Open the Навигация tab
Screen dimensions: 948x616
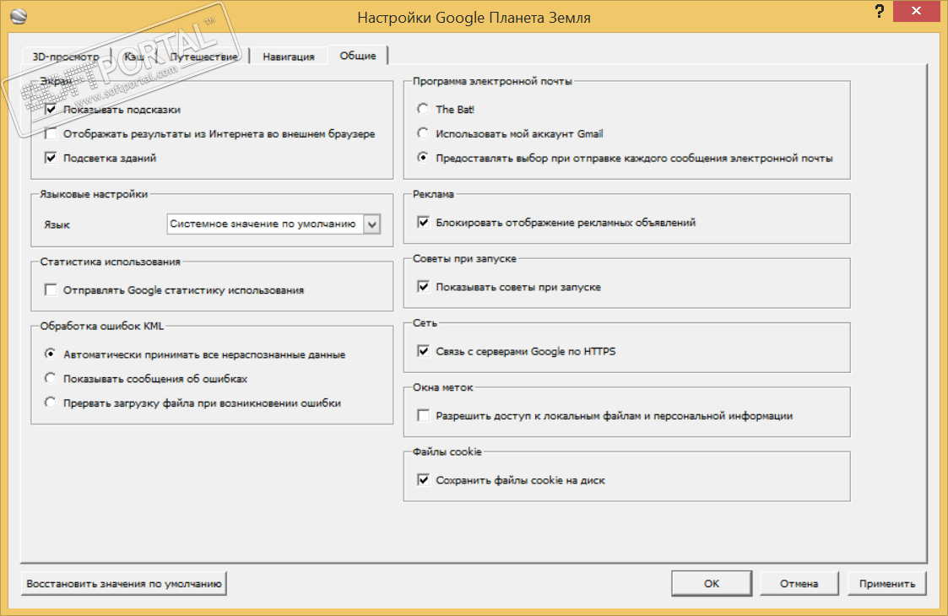(289, 57)
